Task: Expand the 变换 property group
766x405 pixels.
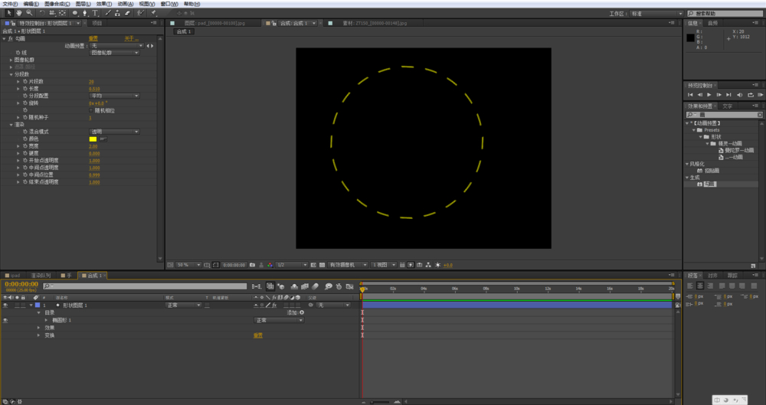Action: pos(39,335)
